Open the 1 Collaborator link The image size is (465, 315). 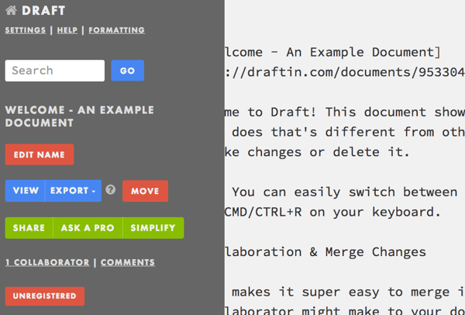tap(47, 262)
